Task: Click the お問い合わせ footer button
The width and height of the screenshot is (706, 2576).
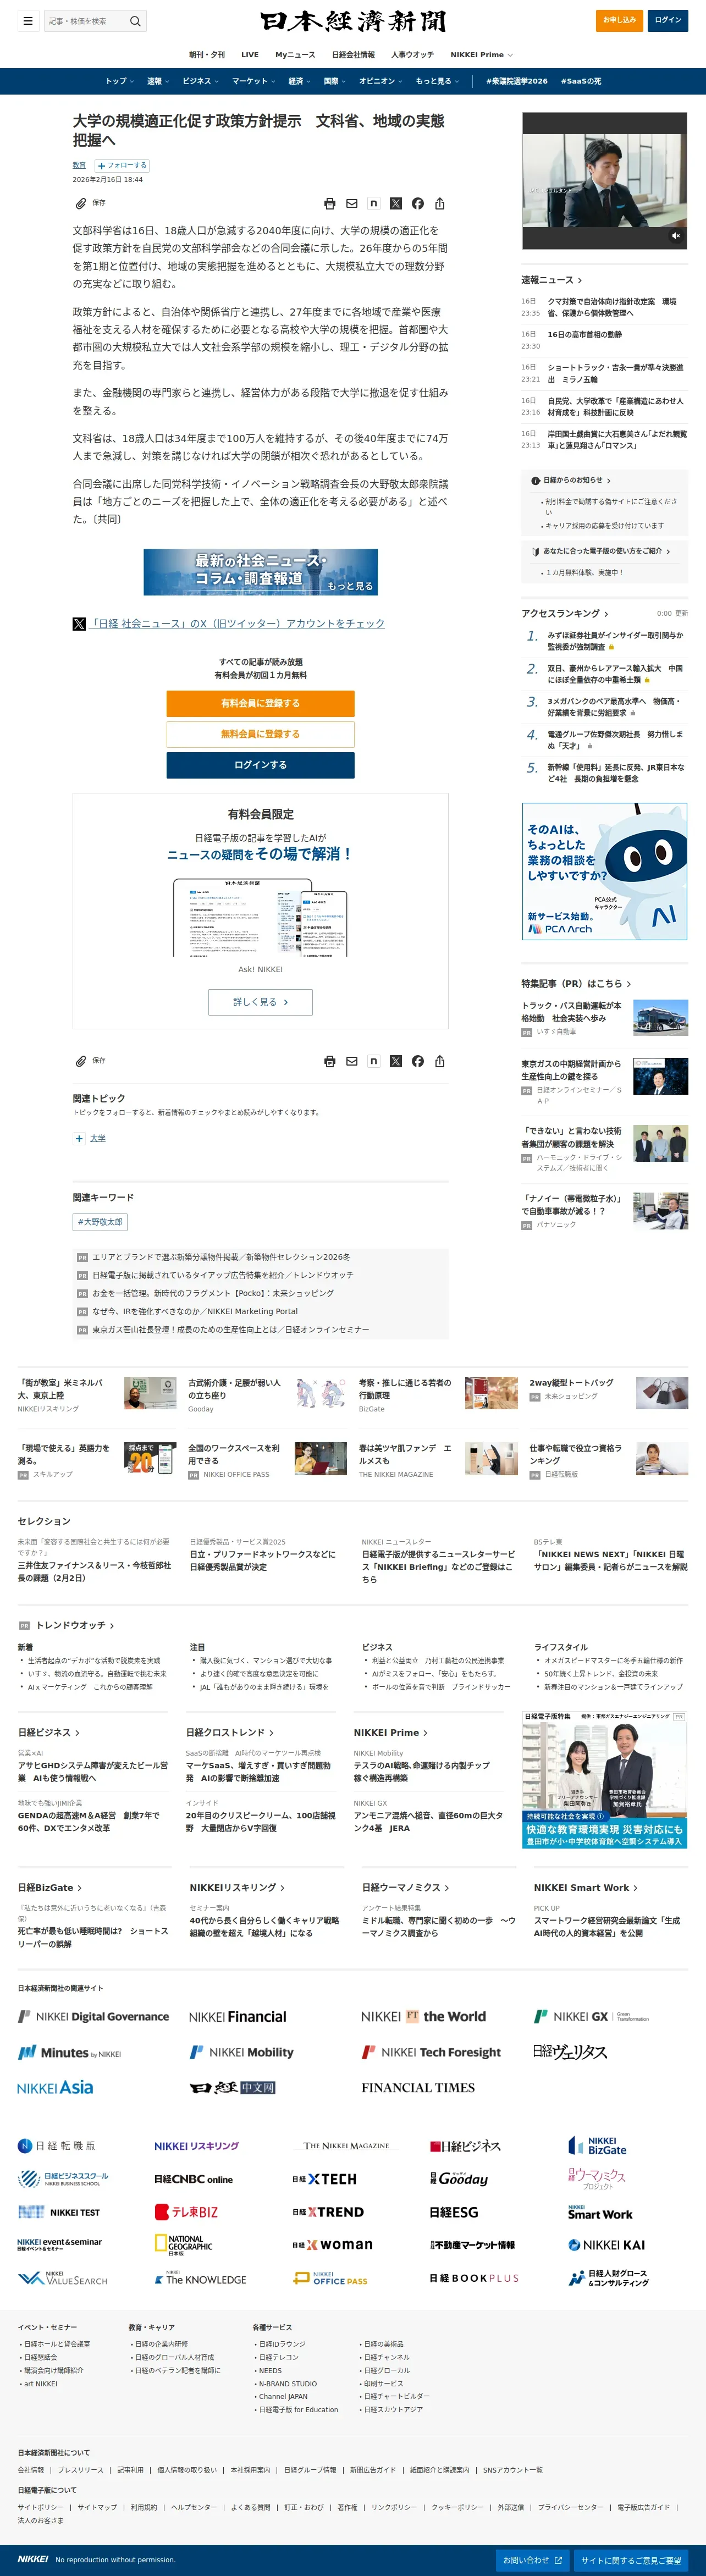Action: point(532,2560)
